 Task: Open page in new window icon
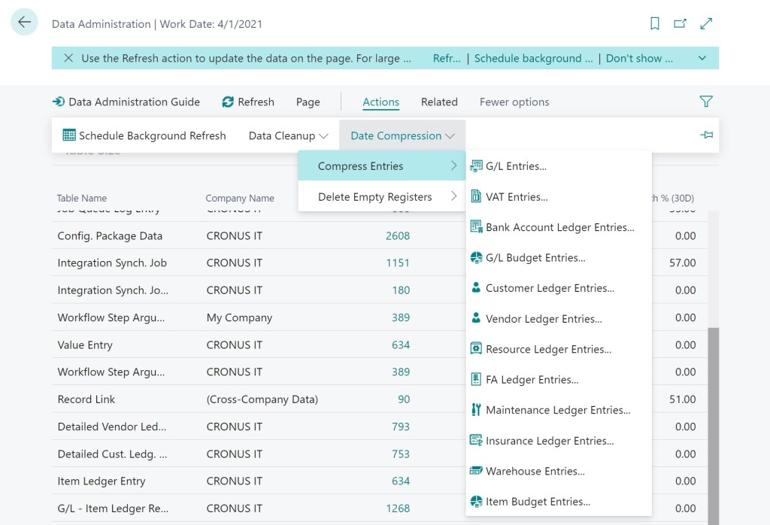(680, 24)
